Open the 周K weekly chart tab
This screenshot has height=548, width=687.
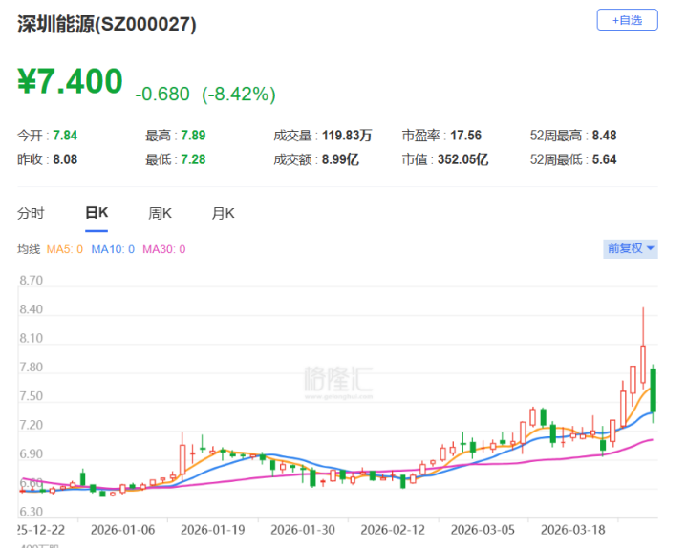(160, 213)
